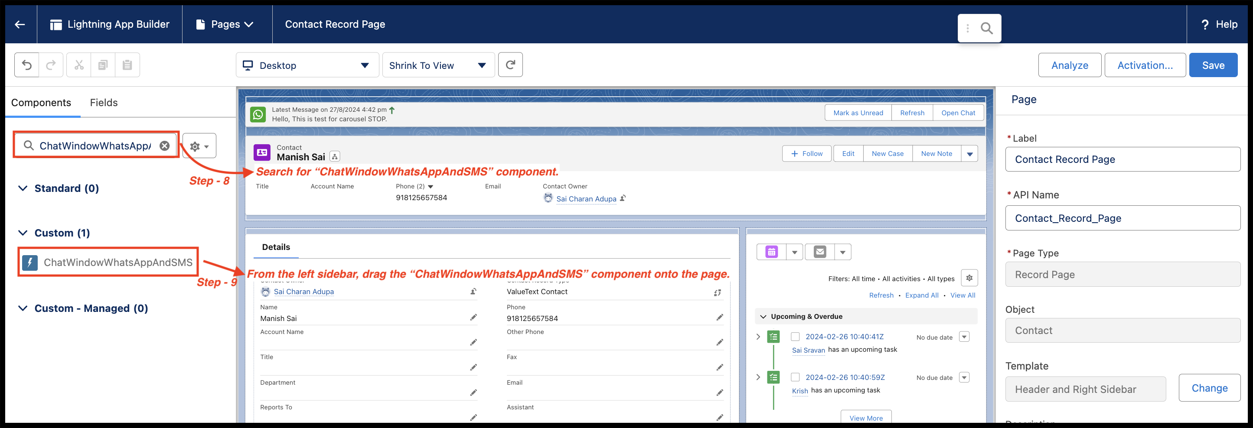
Task: Click Open Chat button
Action: tap(958, 113)
